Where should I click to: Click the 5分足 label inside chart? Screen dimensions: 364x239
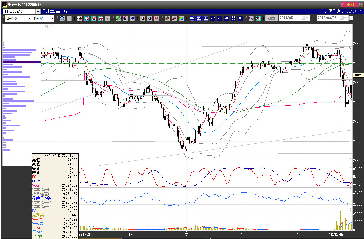click(x=47, y=27)
